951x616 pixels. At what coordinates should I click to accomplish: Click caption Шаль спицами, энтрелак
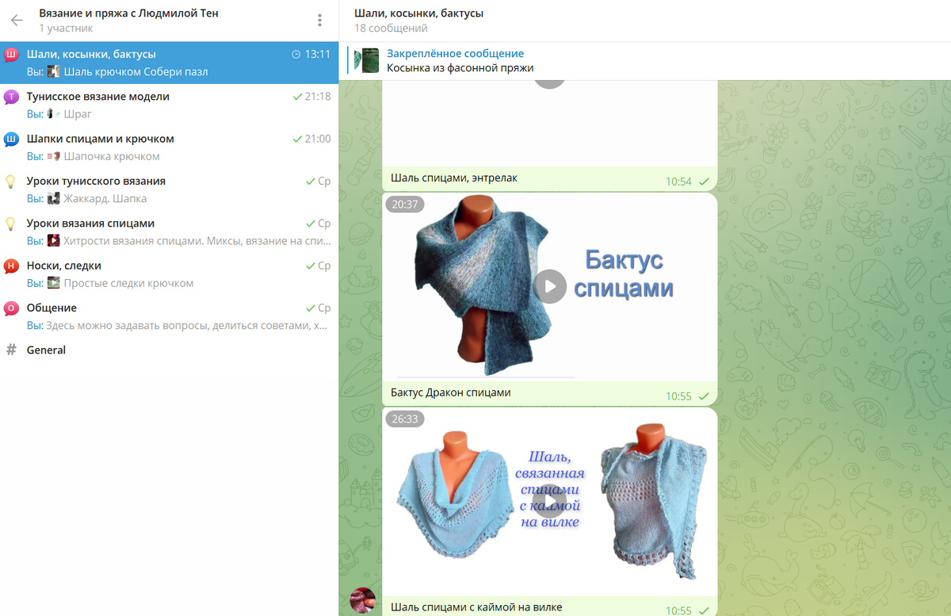coord(454,178)
